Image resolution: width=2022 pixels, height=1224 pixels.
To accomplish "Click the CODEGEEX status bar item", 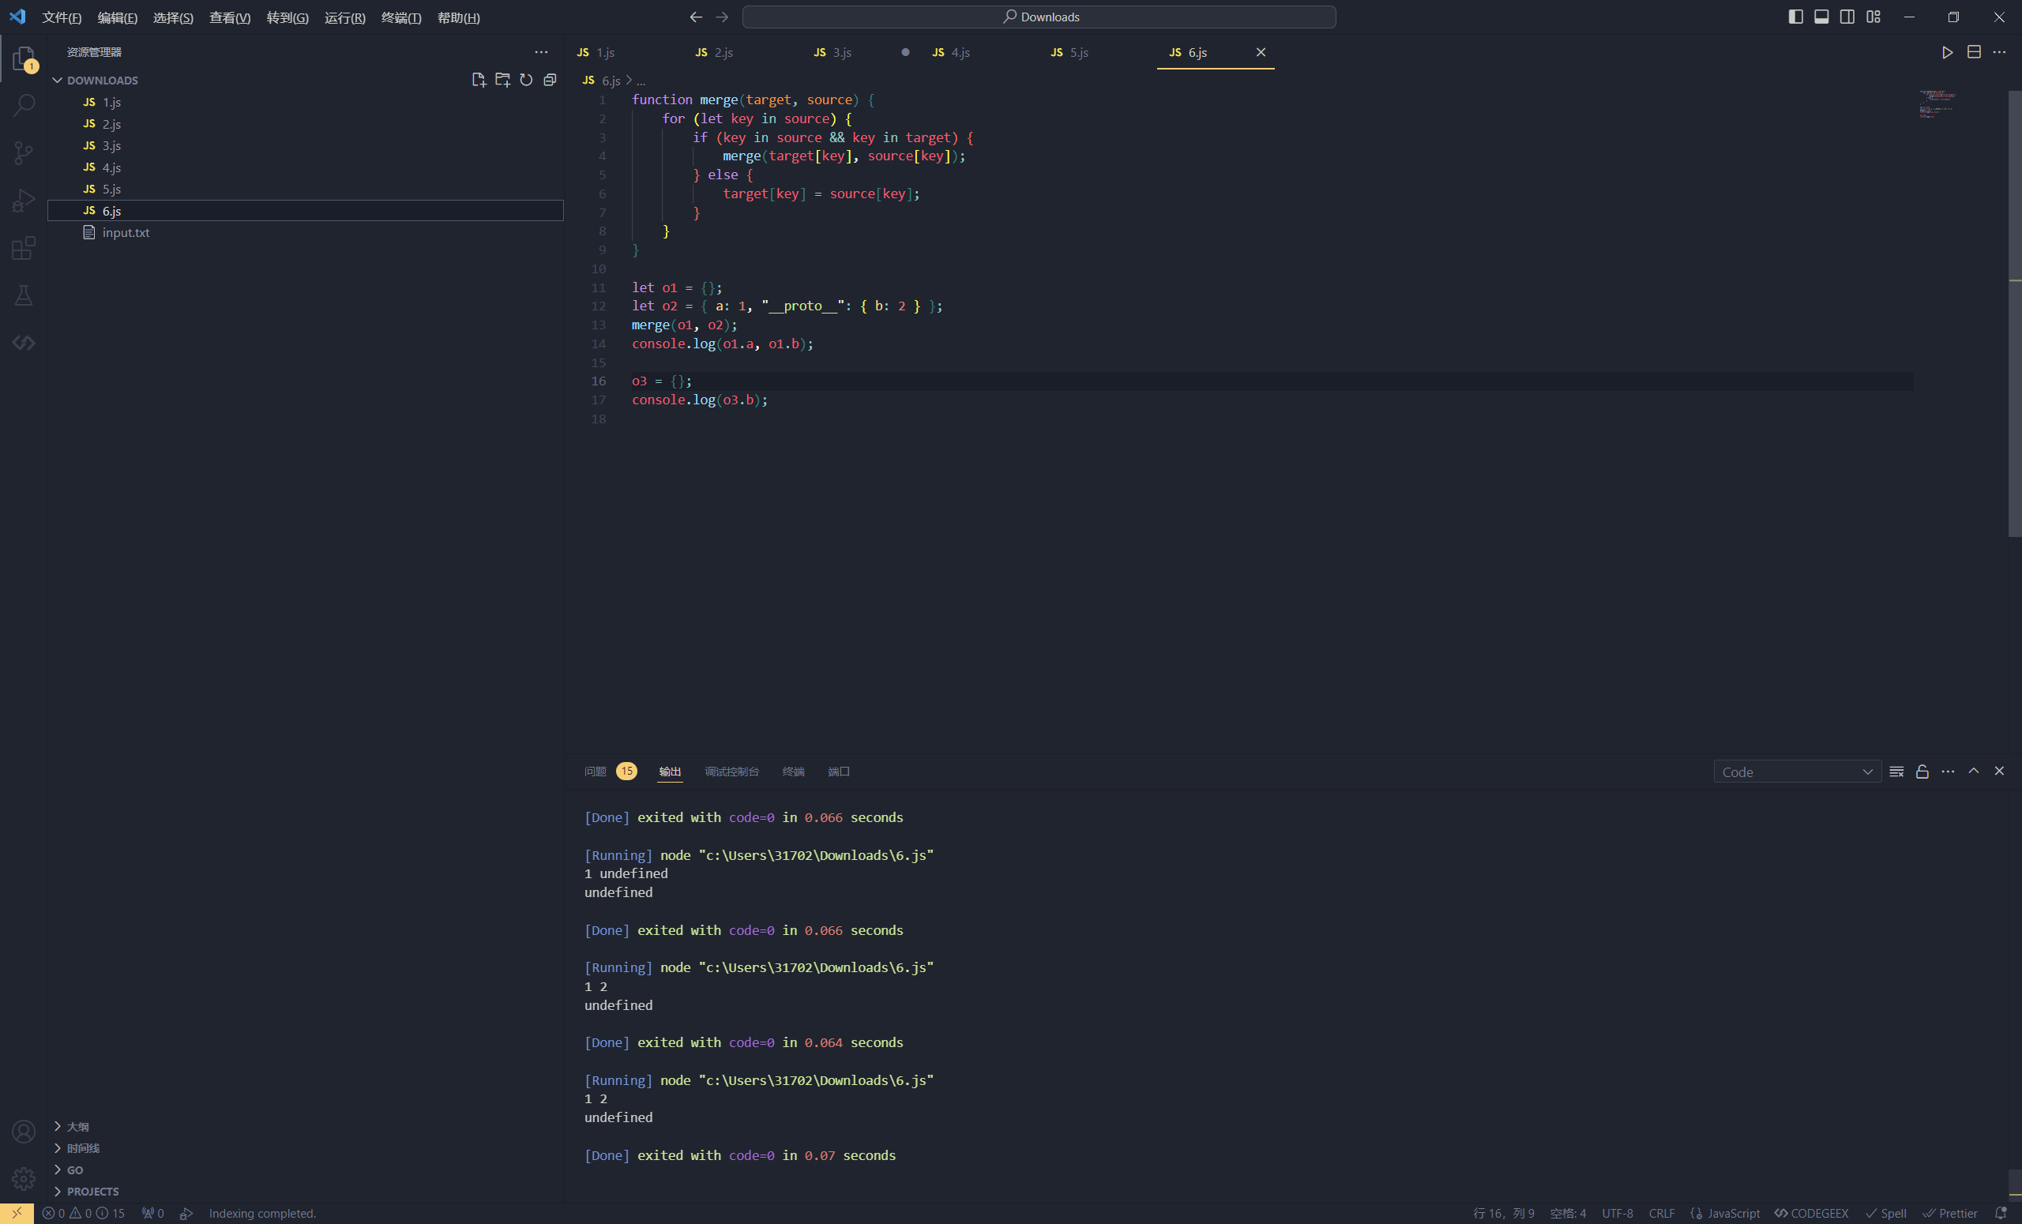I will [1812, 1213].
